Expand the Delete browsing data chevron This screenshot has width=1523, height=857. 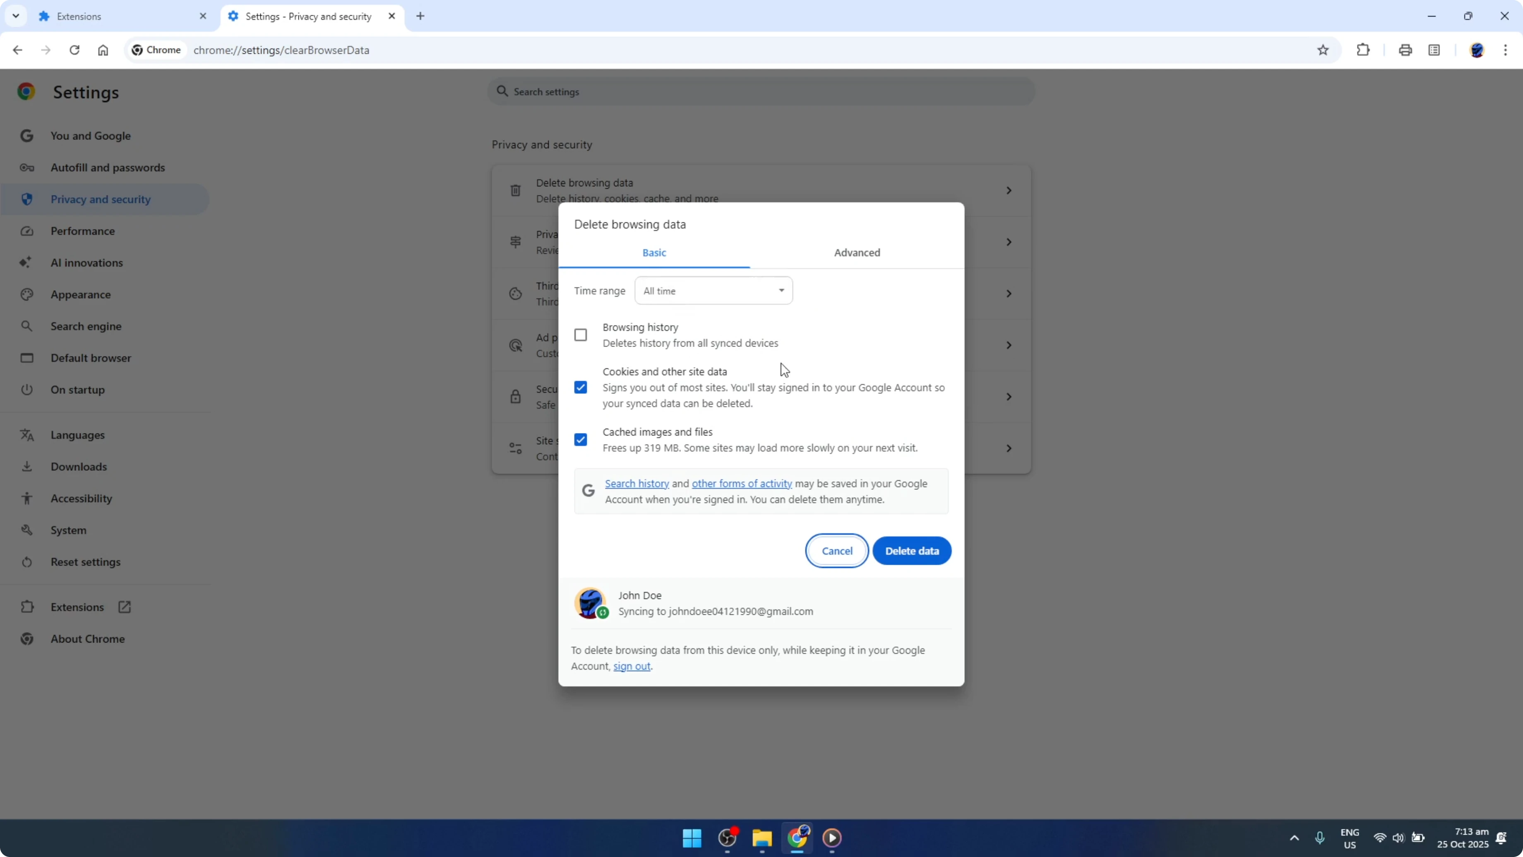click(x=1009, y=190)
